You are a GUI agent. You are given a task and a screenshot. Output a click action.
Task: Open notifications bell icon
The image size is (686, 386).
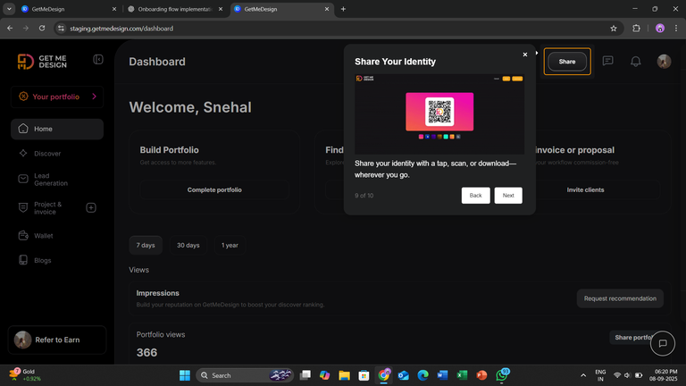[636, 62]
